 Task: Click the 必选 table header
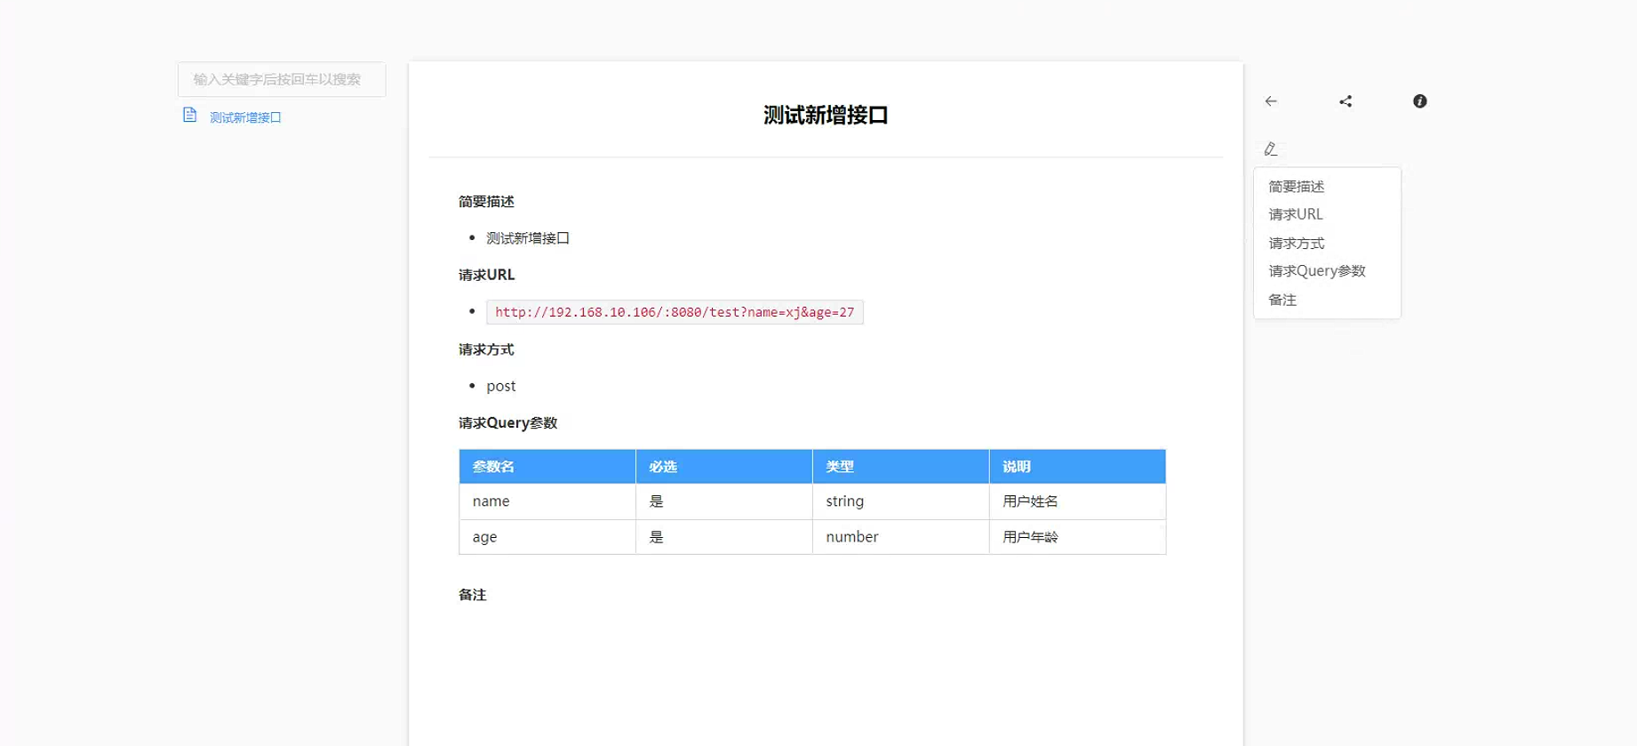pyautogui.click(x=724, y=467)
